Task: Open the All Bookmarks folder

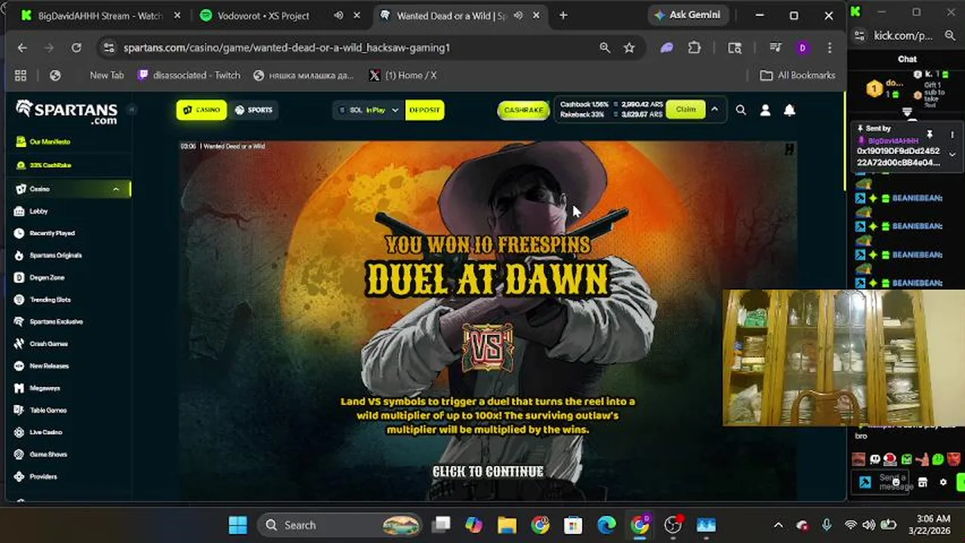Action: click(797, 75)
